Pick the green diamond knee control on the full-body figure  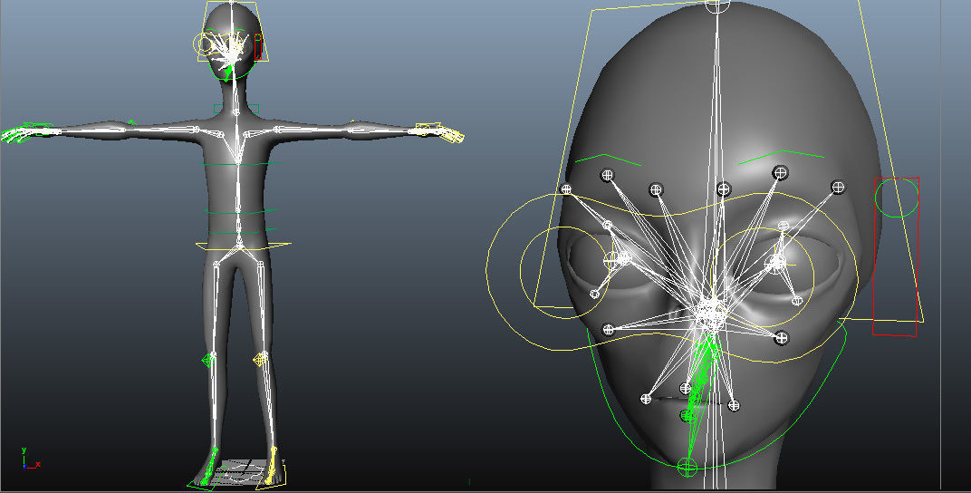coord(208,360)
